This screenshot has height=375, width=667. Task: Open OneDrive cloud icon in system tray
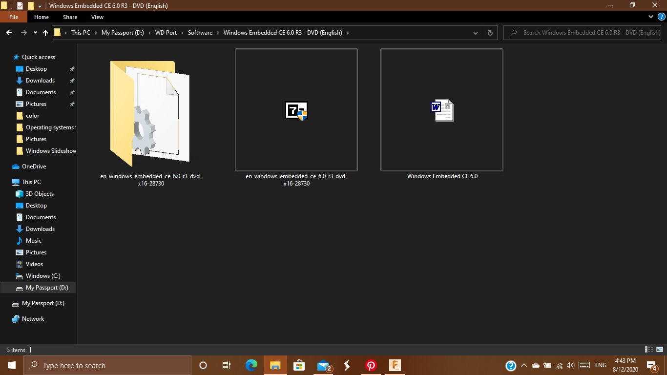[536, 365]
